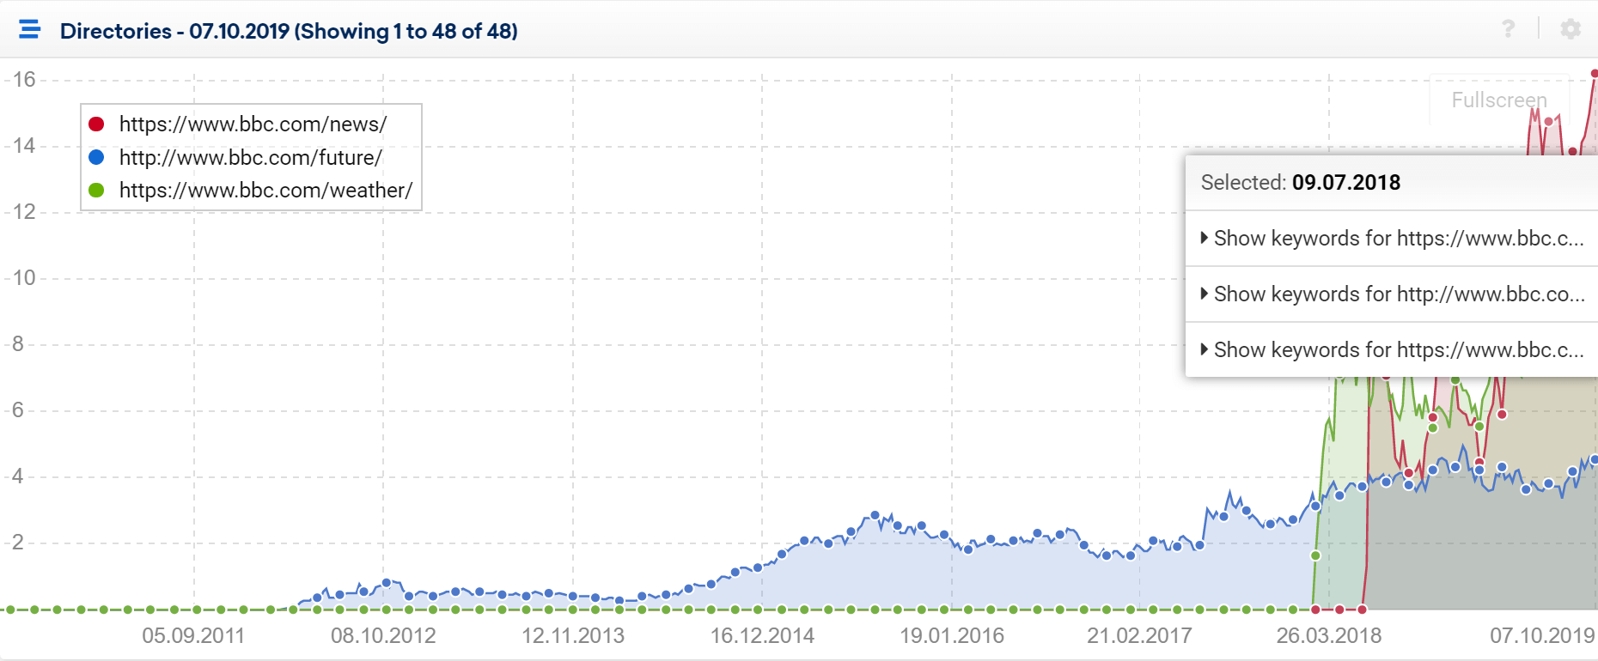The width and height of the screenshot is (1598, 661).
Task: Click the 19.01.2016 x-axis date label
Action: 952,636
